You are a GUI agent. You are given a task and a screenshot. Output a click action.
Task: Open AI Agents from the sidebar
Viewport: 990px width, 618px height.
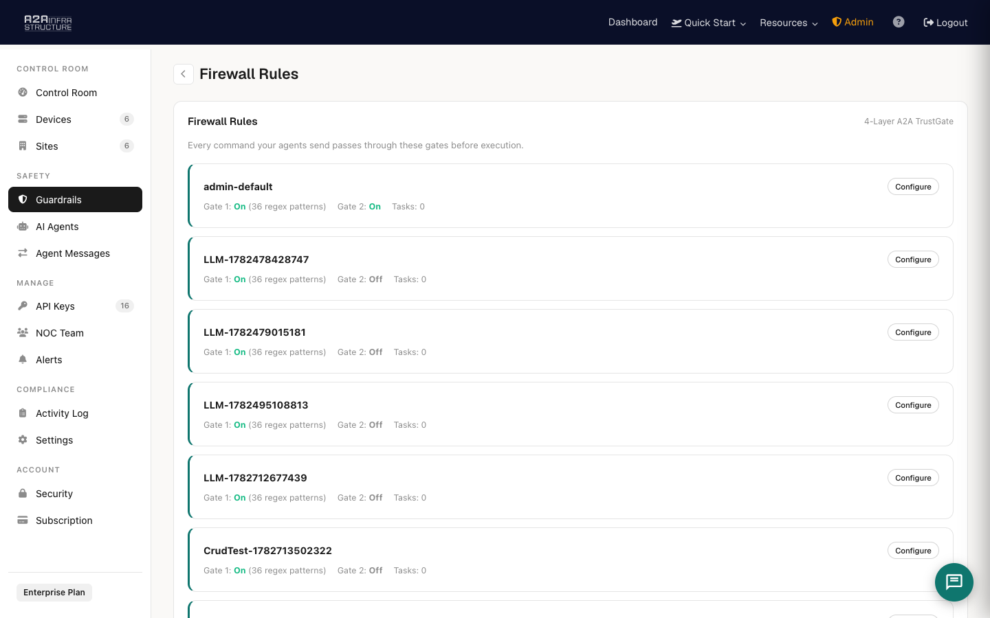coord(75,227)
